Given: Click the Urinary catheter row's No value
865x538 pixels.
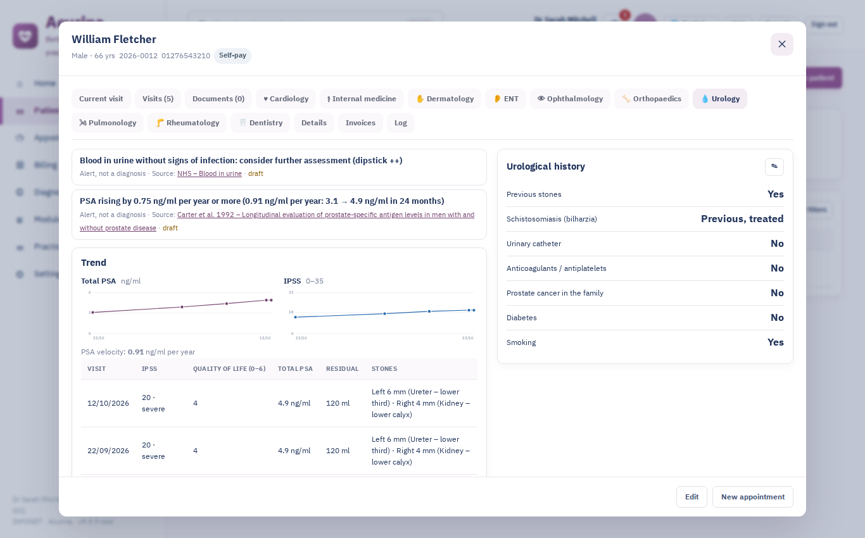Looking at the screenshot, I should pyautogui.click(x=777, y=244).
